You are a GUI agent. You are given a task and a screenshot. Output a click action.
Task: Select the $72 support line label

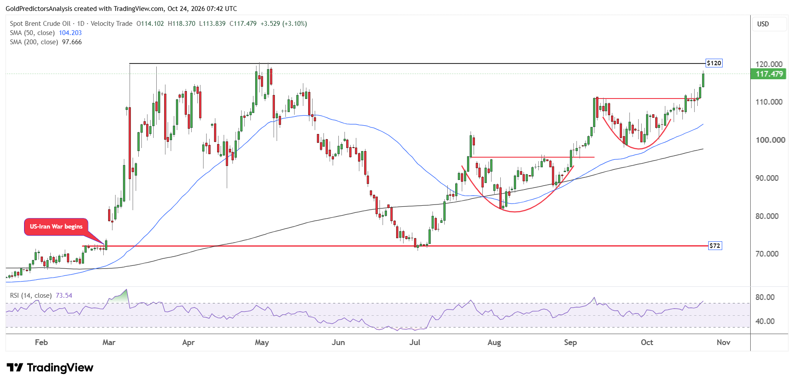coord(715,246)
